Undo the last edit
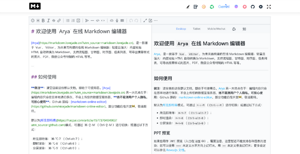The image size is (300, 154). 131,21
